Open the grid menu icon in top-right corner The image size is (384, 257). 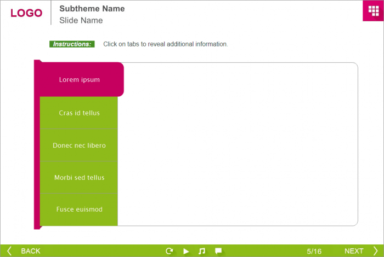(x=372, y=11)
